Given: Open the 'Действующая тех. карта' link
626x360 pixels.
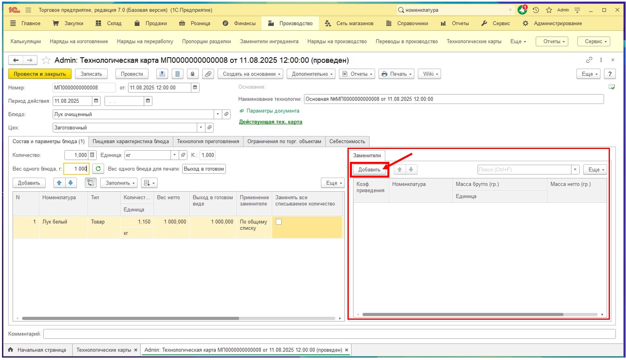Looking at the screenshot, I should 270,122.
